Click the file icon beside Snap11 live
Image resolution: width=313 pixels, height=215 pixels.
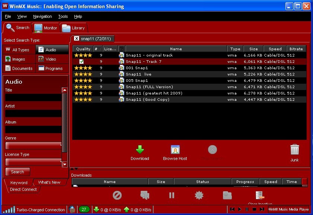point(121,74)
